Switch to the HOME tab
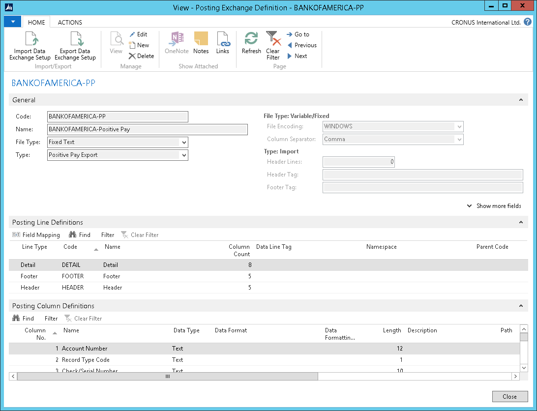The image size is (537, 411). (36, 22)
